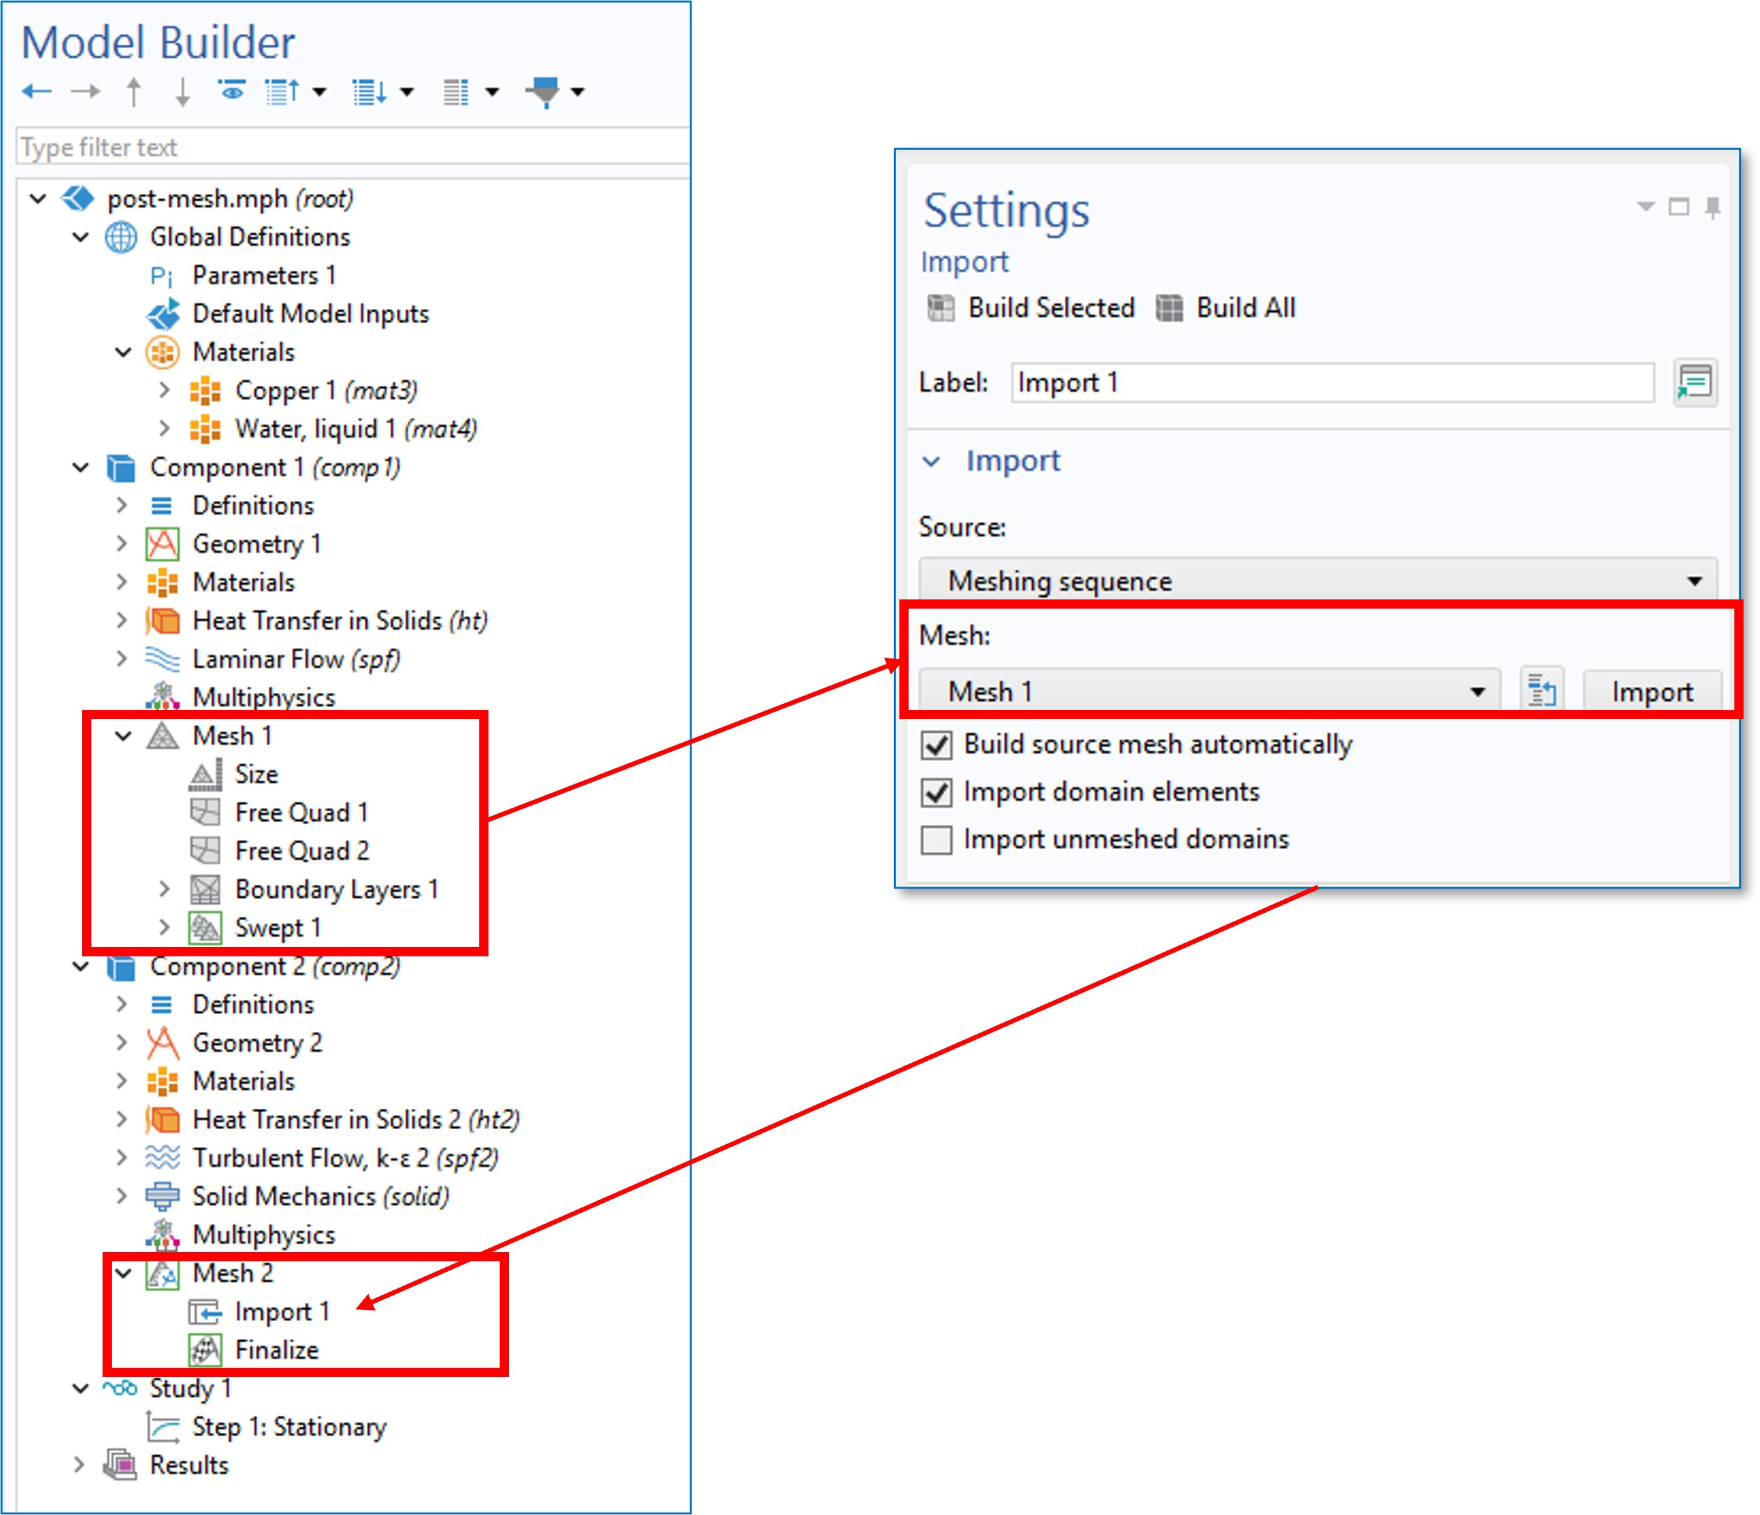Click the Import button
Screen dimensions: 1760x1515
click(x=1652, y=691)
